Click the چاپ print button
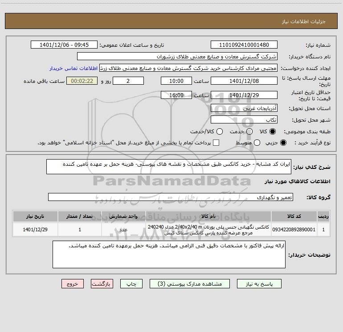 [x=131, y=283]
